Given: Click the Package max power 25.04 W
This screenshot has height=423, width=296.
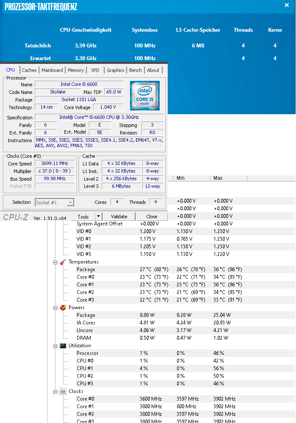Looking at the screenshot, I should 222,315.
